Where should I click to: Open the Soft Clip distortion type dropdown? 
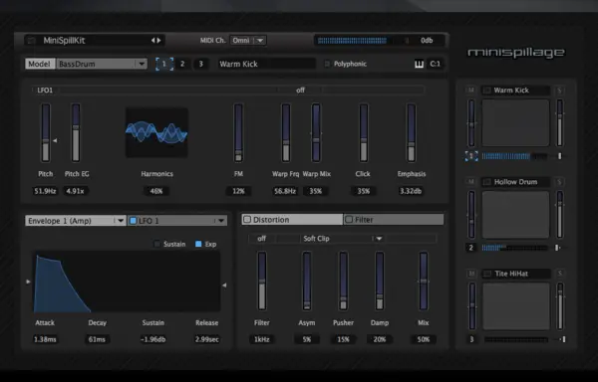pos(343,239)
